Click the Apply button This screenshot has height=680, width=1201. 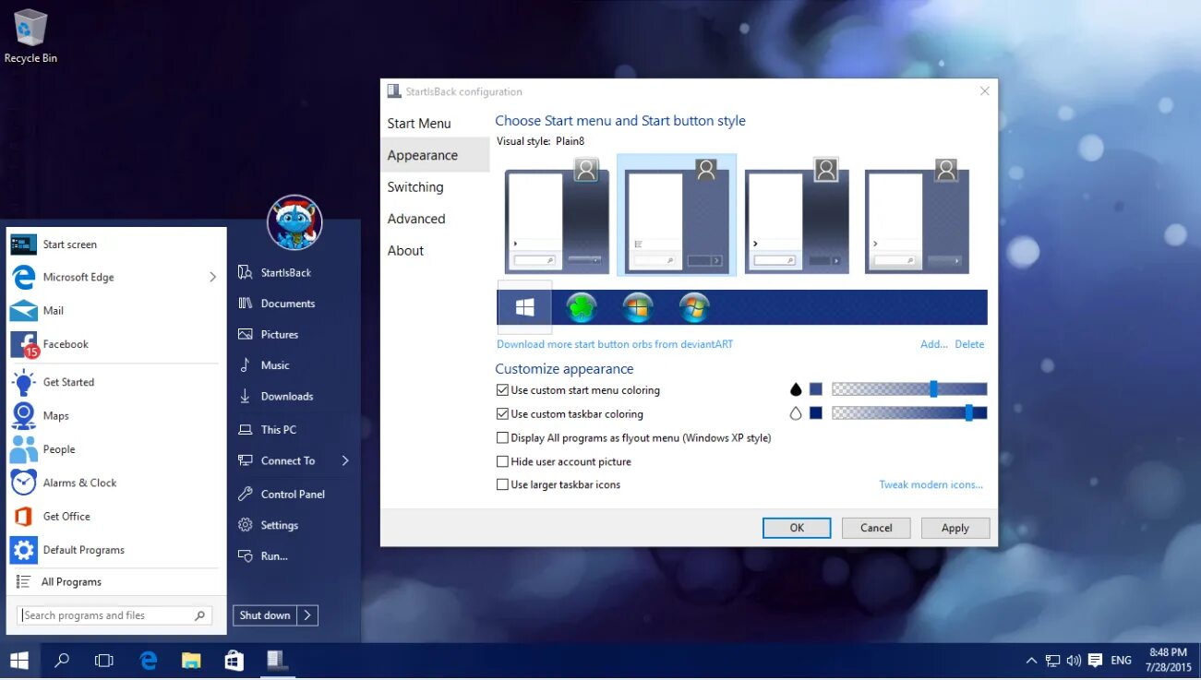coord(955,528)
